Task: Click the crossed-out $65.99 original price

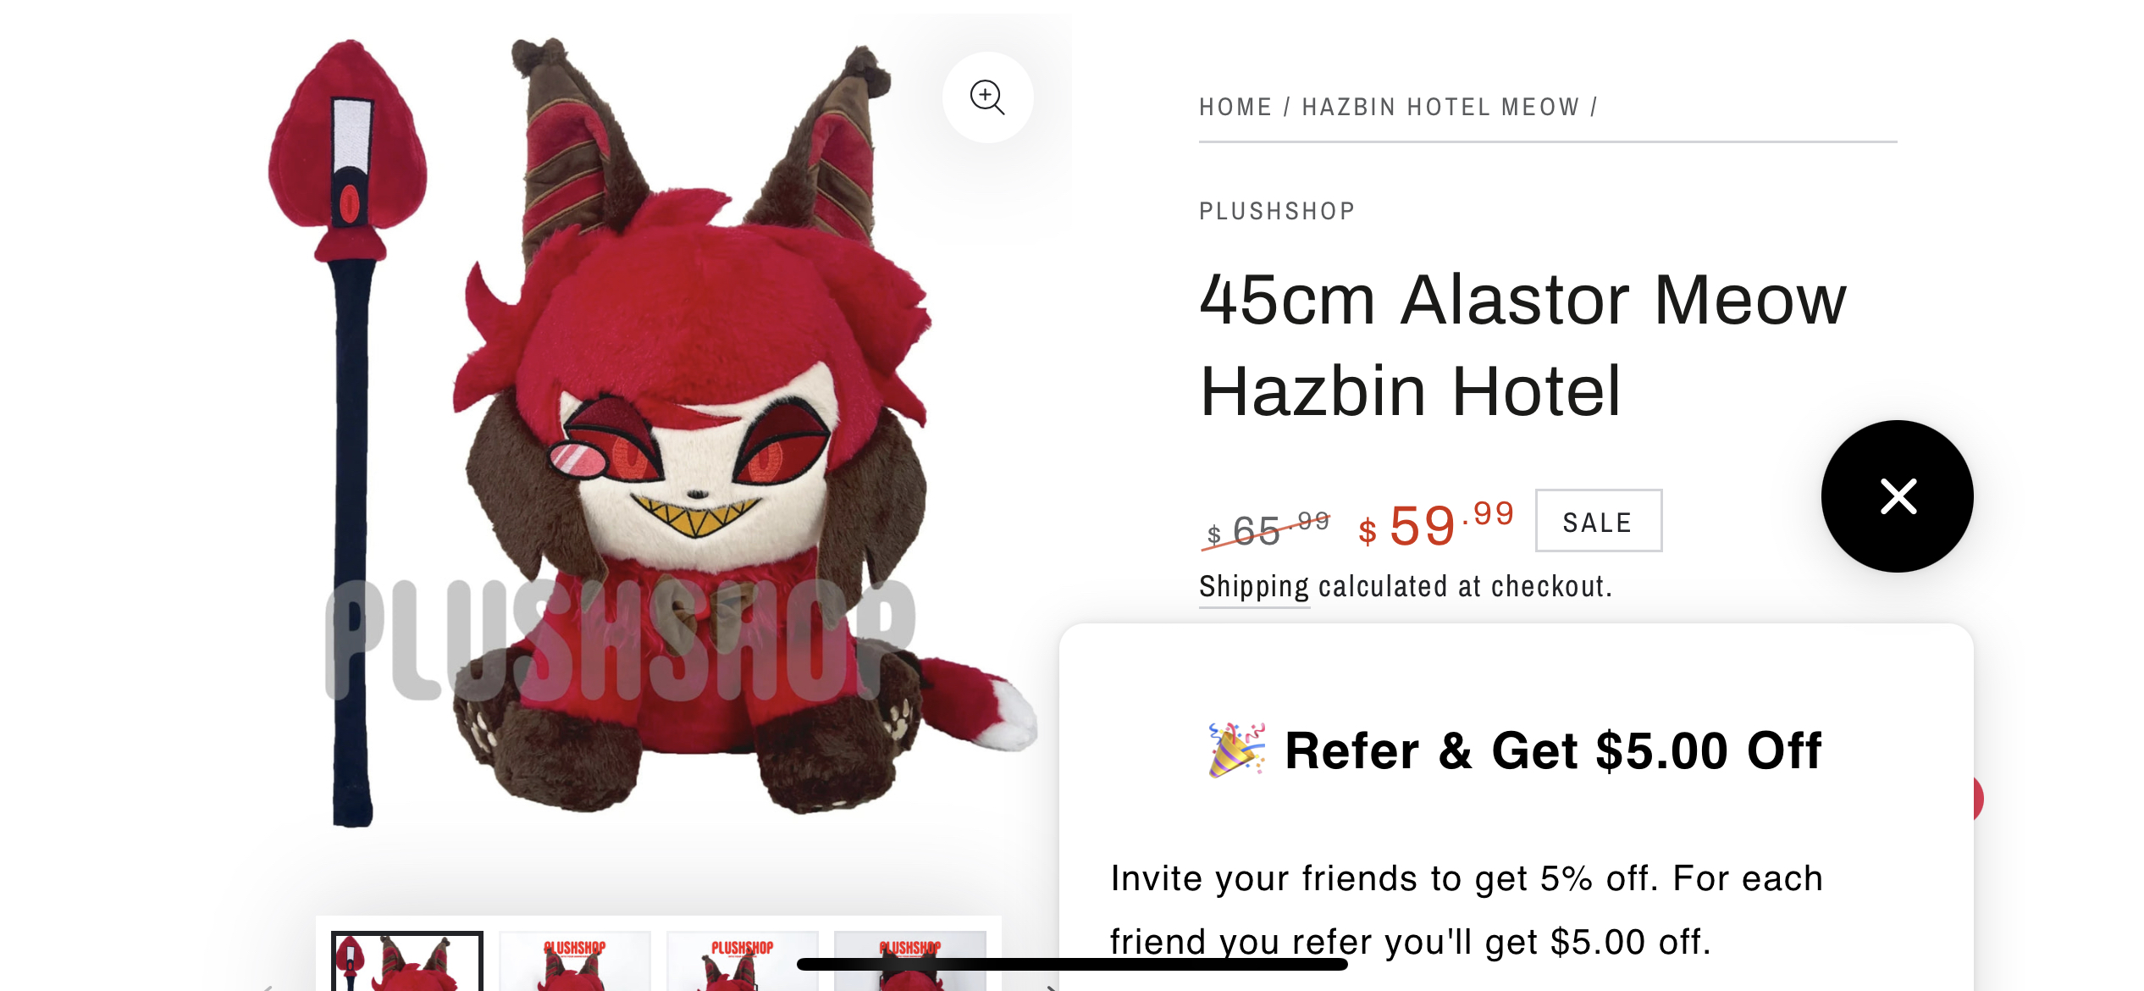Action: [x=1266, y=529]
